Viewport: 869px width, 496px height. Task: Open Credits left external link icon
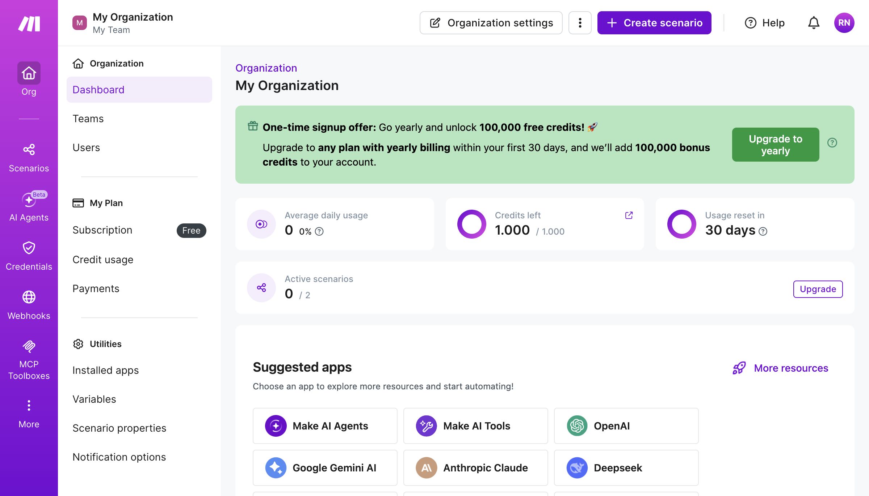click(629, 215)
